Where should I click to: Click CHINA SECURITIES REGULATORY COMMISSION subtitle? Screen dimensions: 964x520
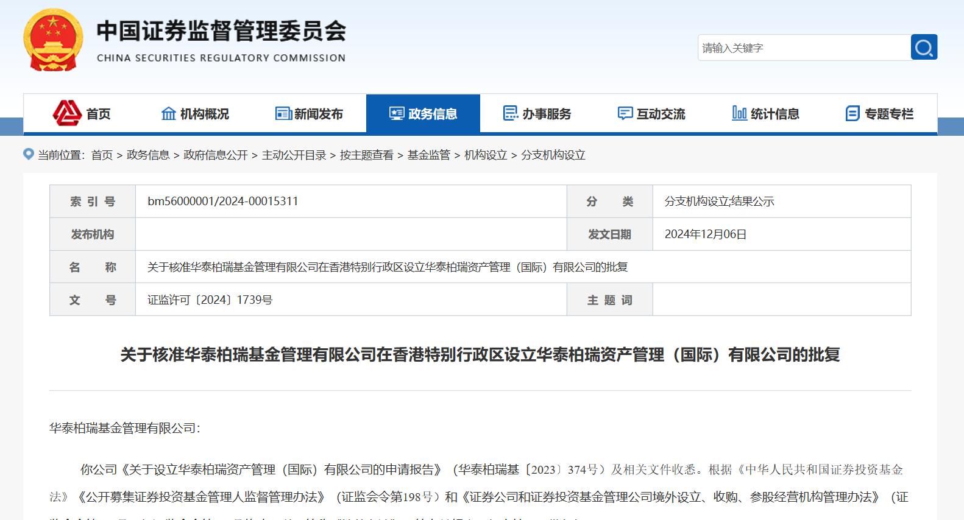[x=221, y=58]
